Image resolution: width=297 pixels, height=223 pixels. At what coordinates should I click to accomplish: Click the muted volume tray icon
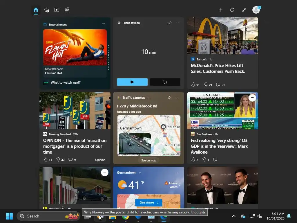tap(260, 216)
